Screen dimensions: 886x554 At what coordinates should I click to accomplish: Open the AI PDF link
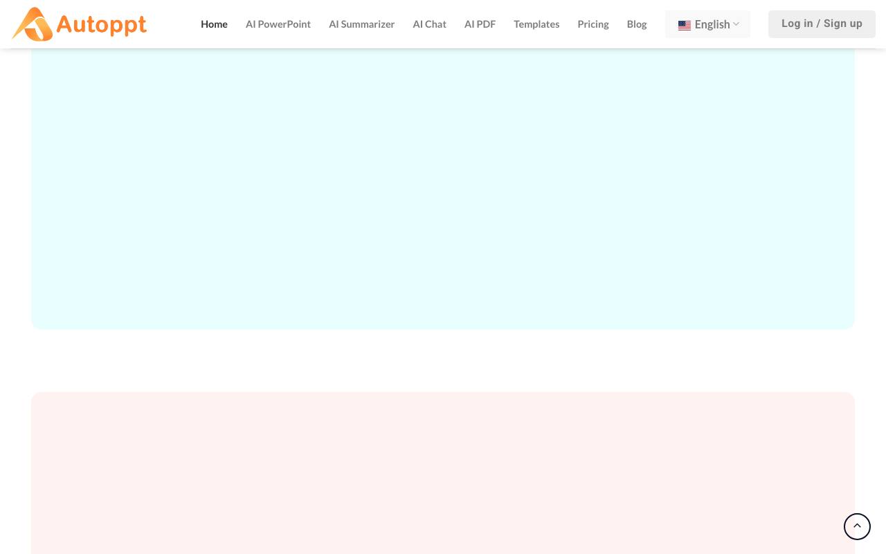point(480,24)
